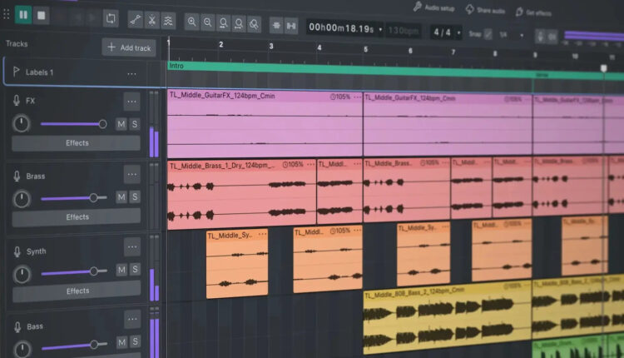
Task: Mute the FX track
Action: [x=121, y=124]
